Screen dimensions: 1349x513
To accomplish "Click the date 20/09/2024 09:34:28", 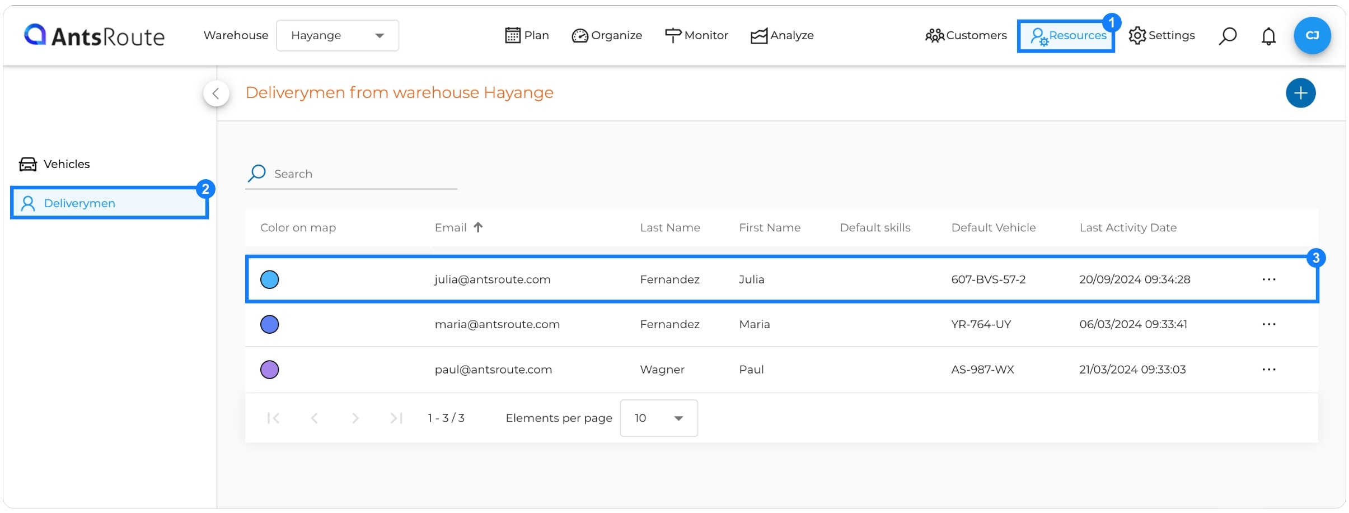I will (x=1135, y=279).
